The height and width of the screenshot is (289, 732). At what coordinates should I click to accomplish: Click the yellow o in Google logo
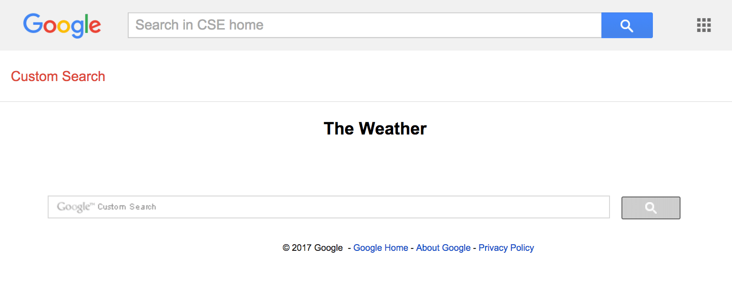(x=63, y=26)
